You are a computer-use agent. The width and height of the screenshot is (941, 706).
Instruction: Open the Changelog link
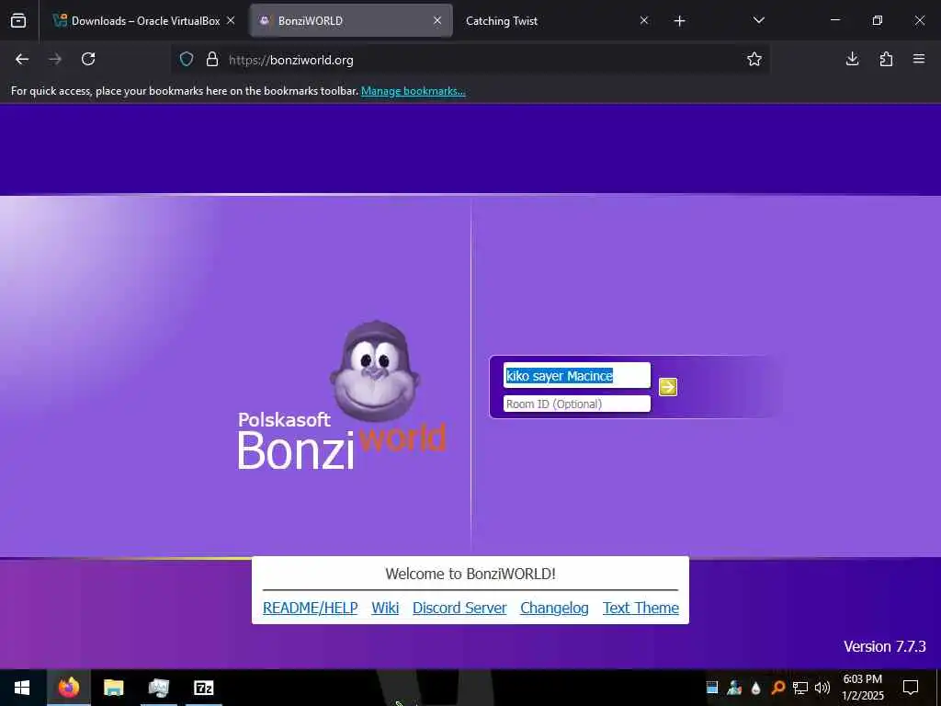point(554,608)
